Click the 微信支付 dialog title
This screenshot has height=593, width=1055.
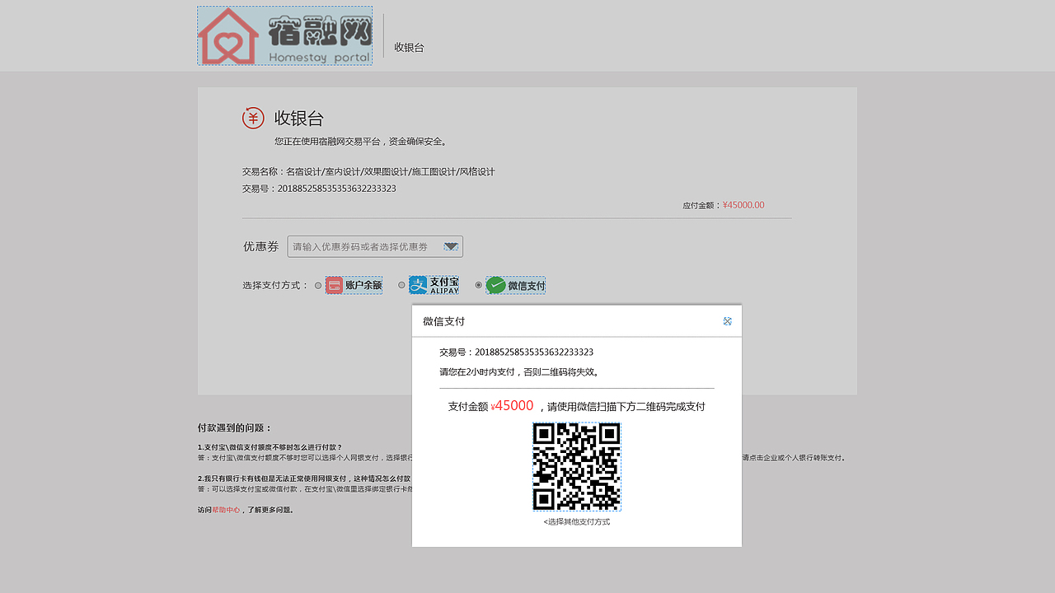point(443,321)
